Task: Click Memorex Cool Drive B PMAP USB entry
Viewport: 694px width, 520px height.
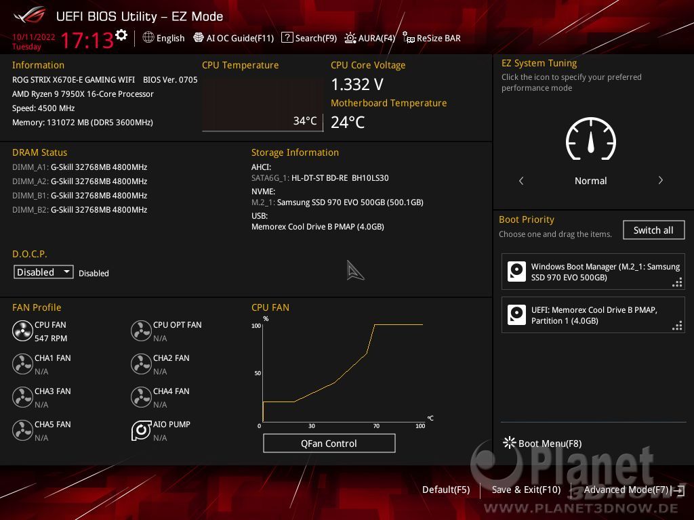Action: point(318,227)
